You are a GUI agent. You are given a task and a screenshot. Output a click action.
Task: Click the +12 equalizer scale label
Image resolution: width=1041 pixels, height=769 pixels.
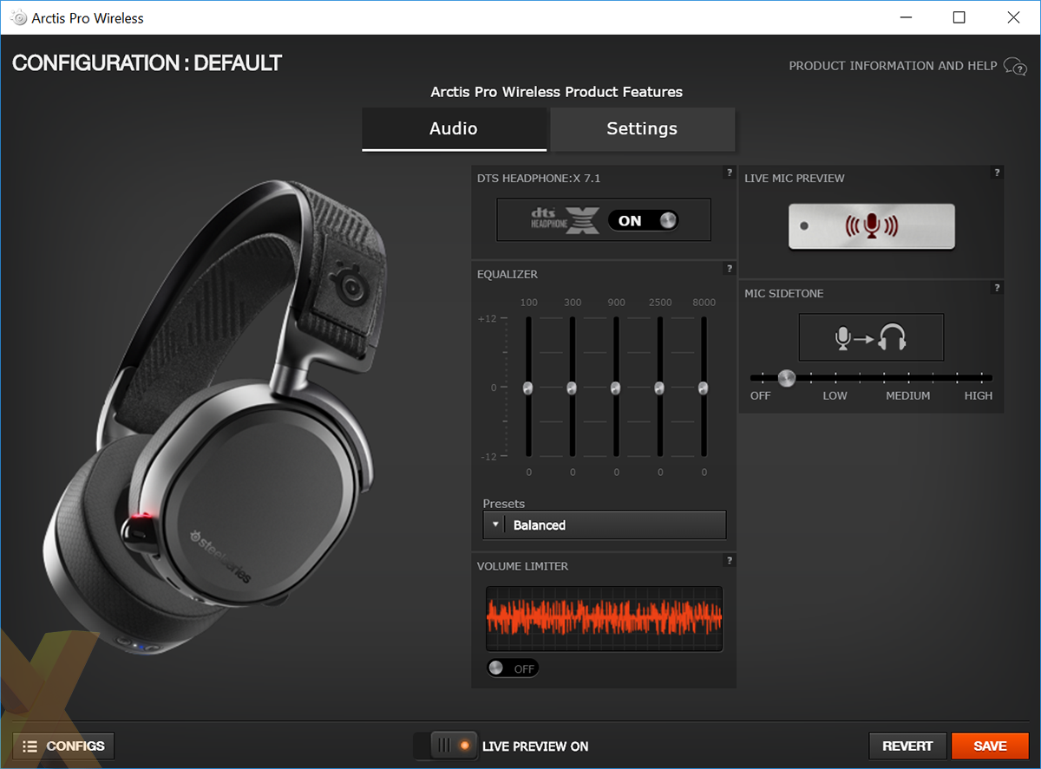pyautogui.click(x=488, y=318)
